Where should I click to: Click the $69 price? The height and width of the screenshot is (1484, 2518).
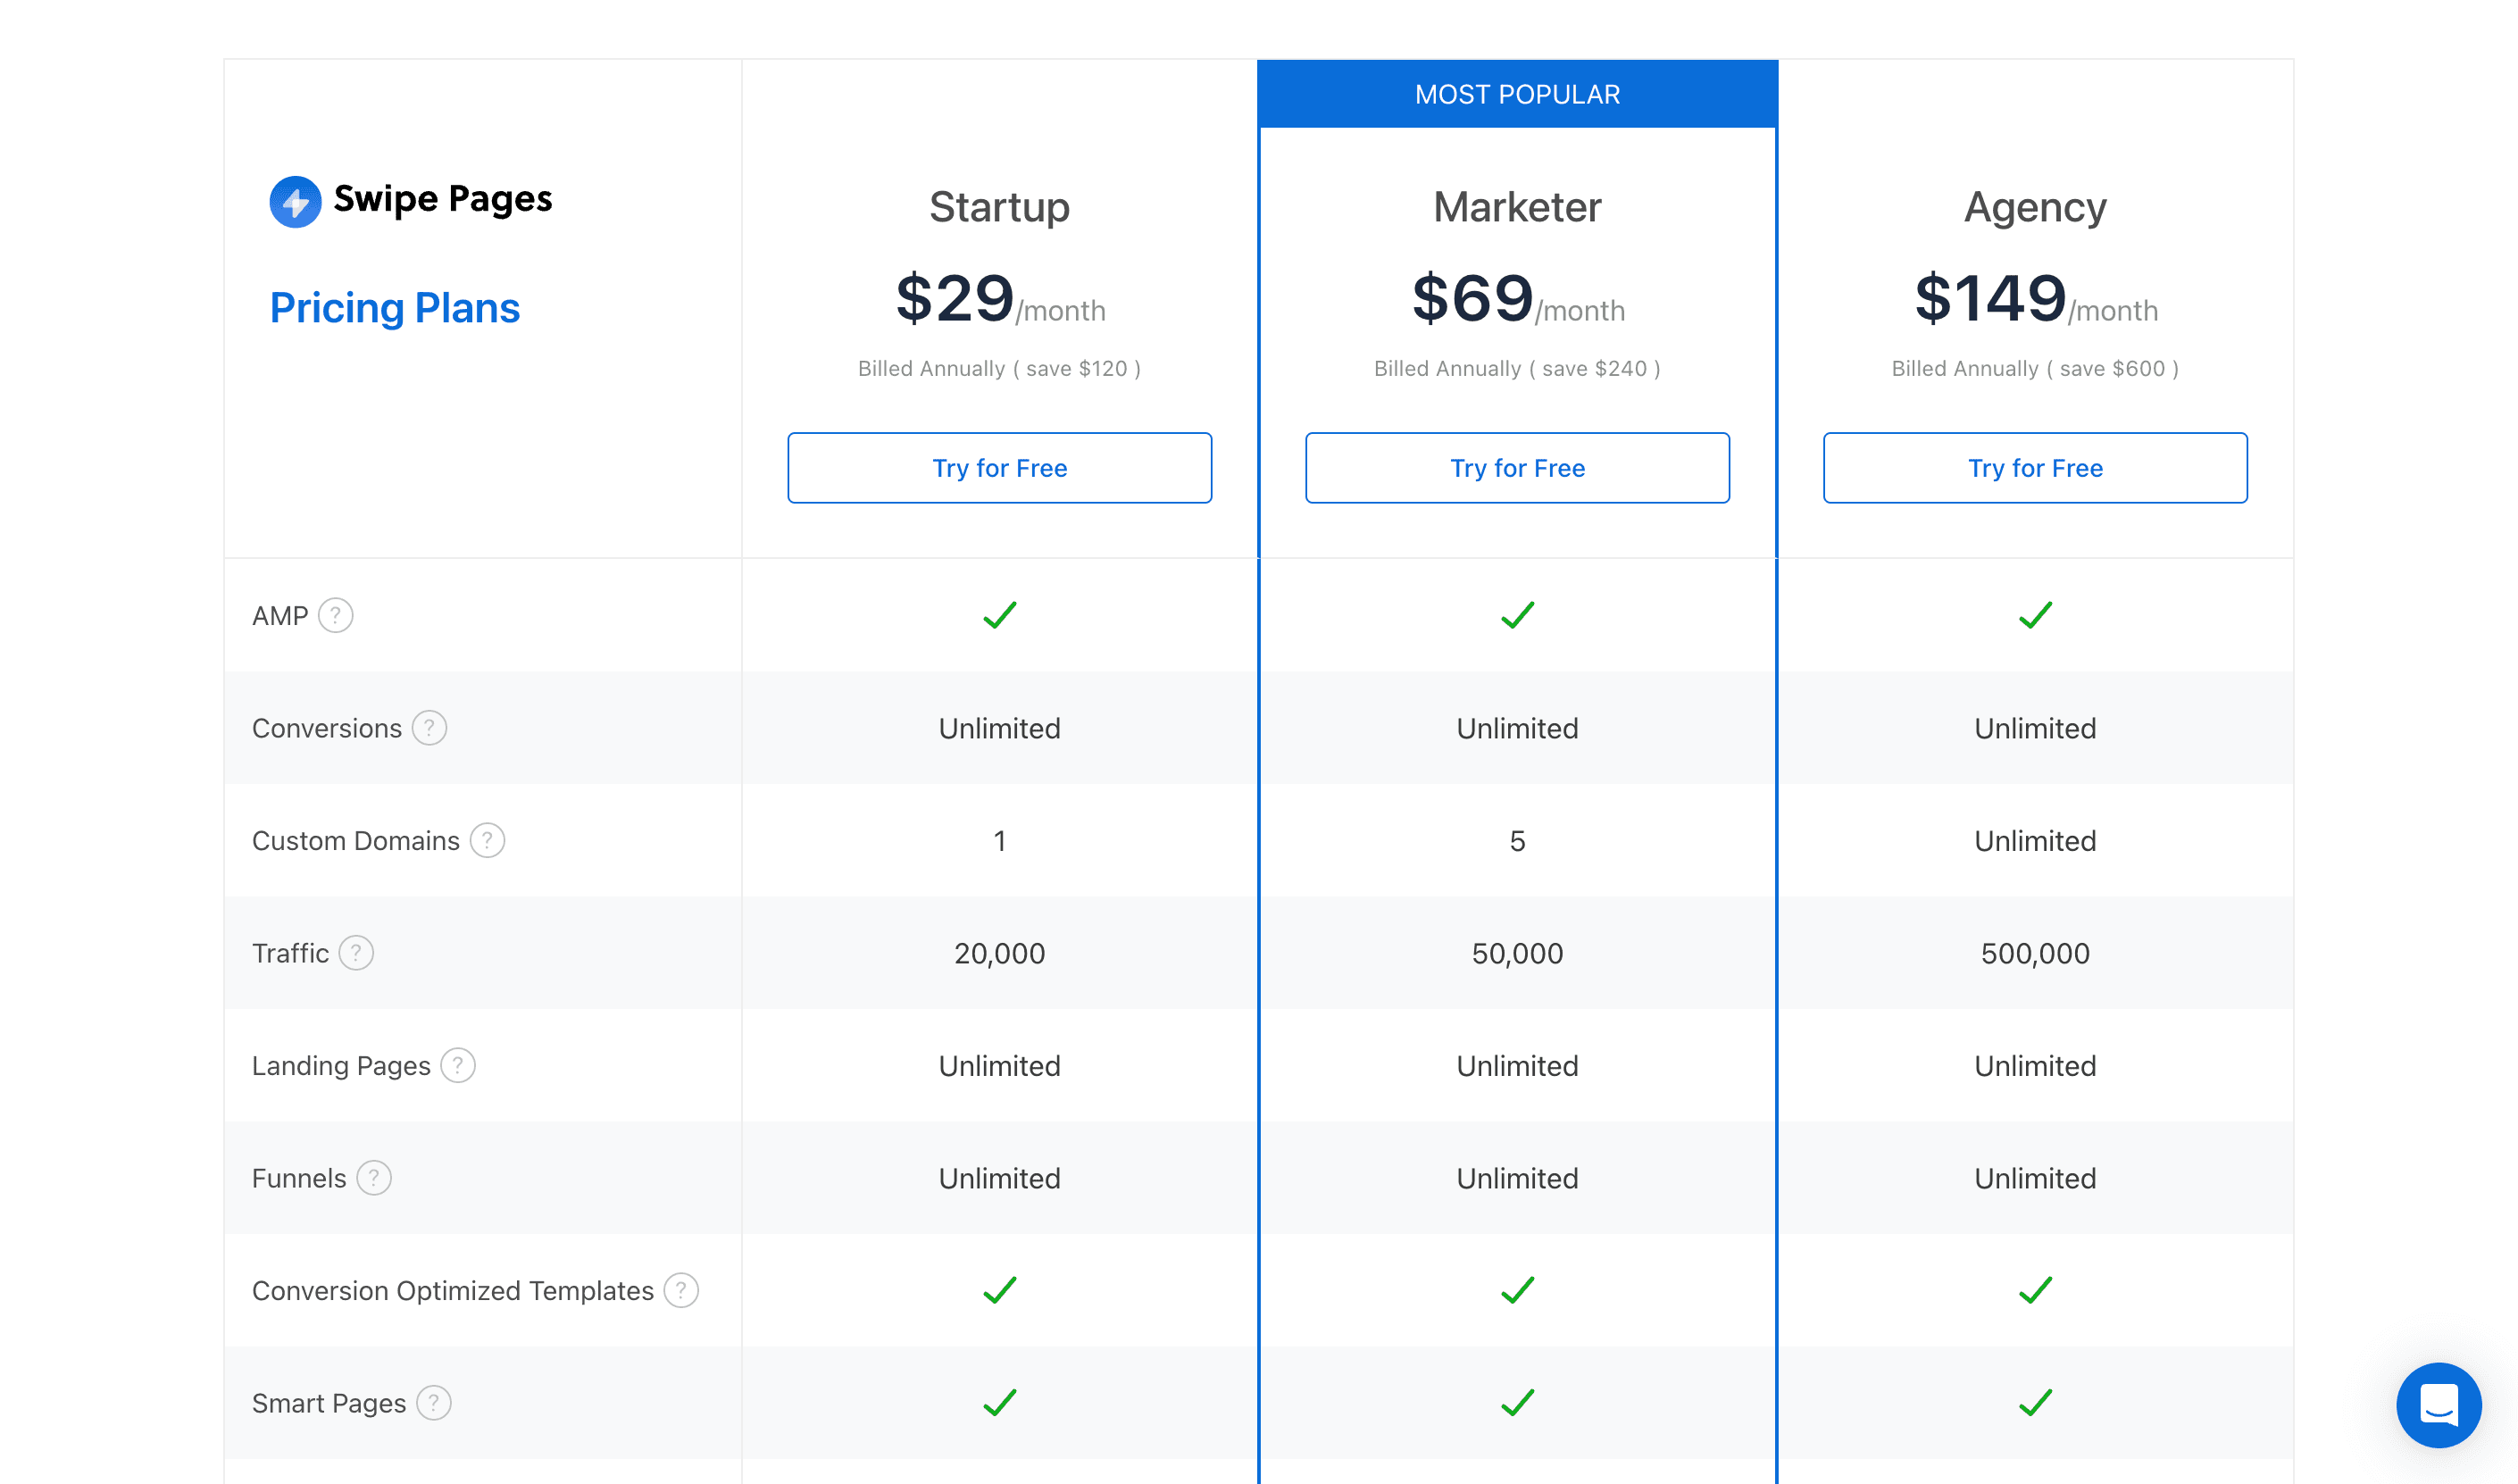click(x=1472, y=298)
